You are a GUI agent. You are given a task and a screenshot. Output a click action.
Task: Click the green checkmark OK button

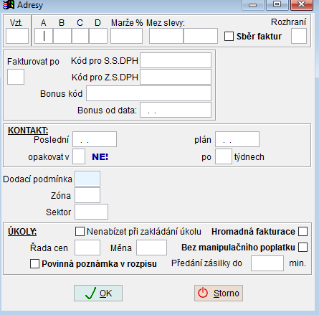[x=98, y=293]
